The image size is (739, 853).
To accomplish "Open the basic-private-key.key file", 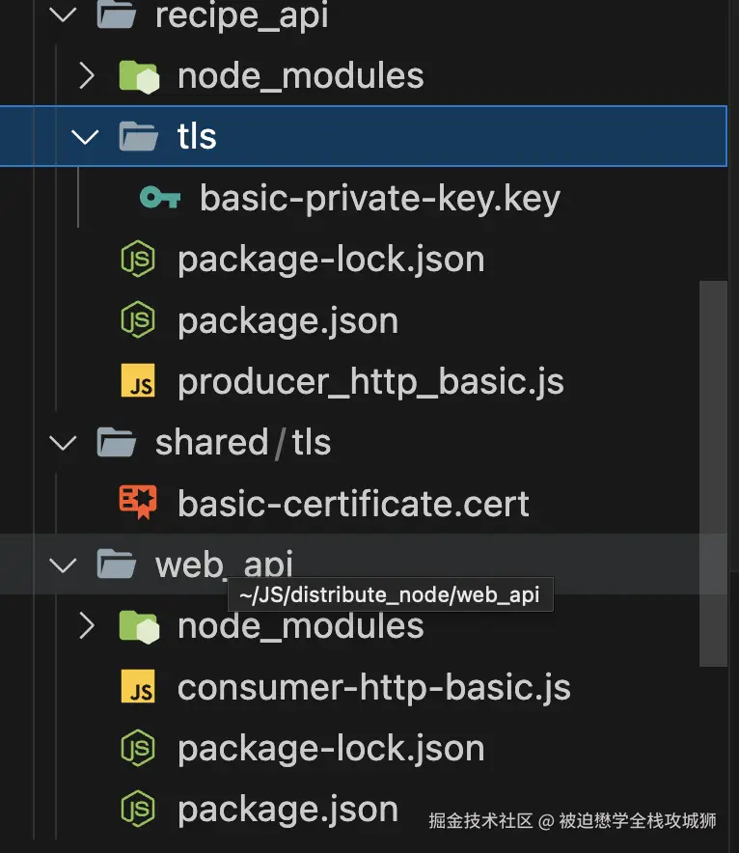I will pyautogui.click(x=379, y=198).
